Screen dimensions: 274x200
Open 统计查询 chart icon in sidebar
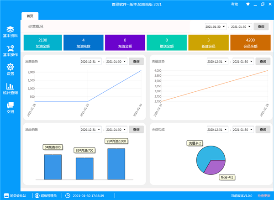pos(10,86)
